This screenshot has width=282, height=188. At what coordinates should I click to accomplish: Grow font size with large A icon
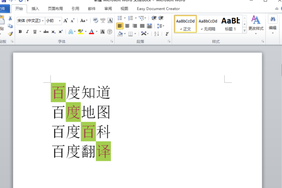66,21
